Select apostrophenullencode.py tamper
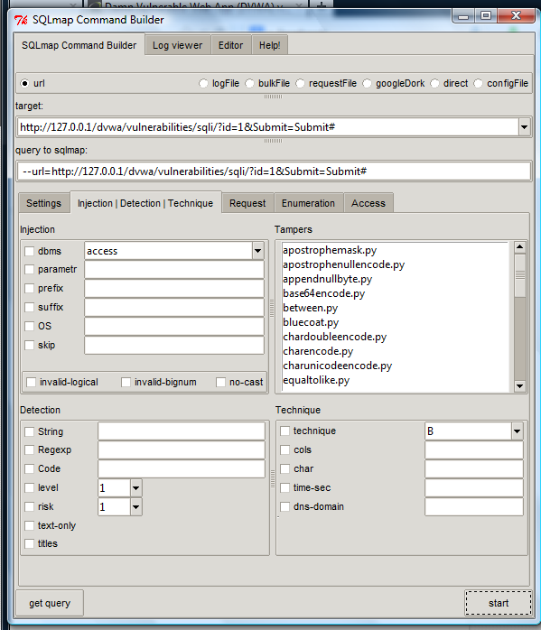Image resolution: width=541 pixels, height=630 pixels. pyautogui.click(x=343, y=264)
